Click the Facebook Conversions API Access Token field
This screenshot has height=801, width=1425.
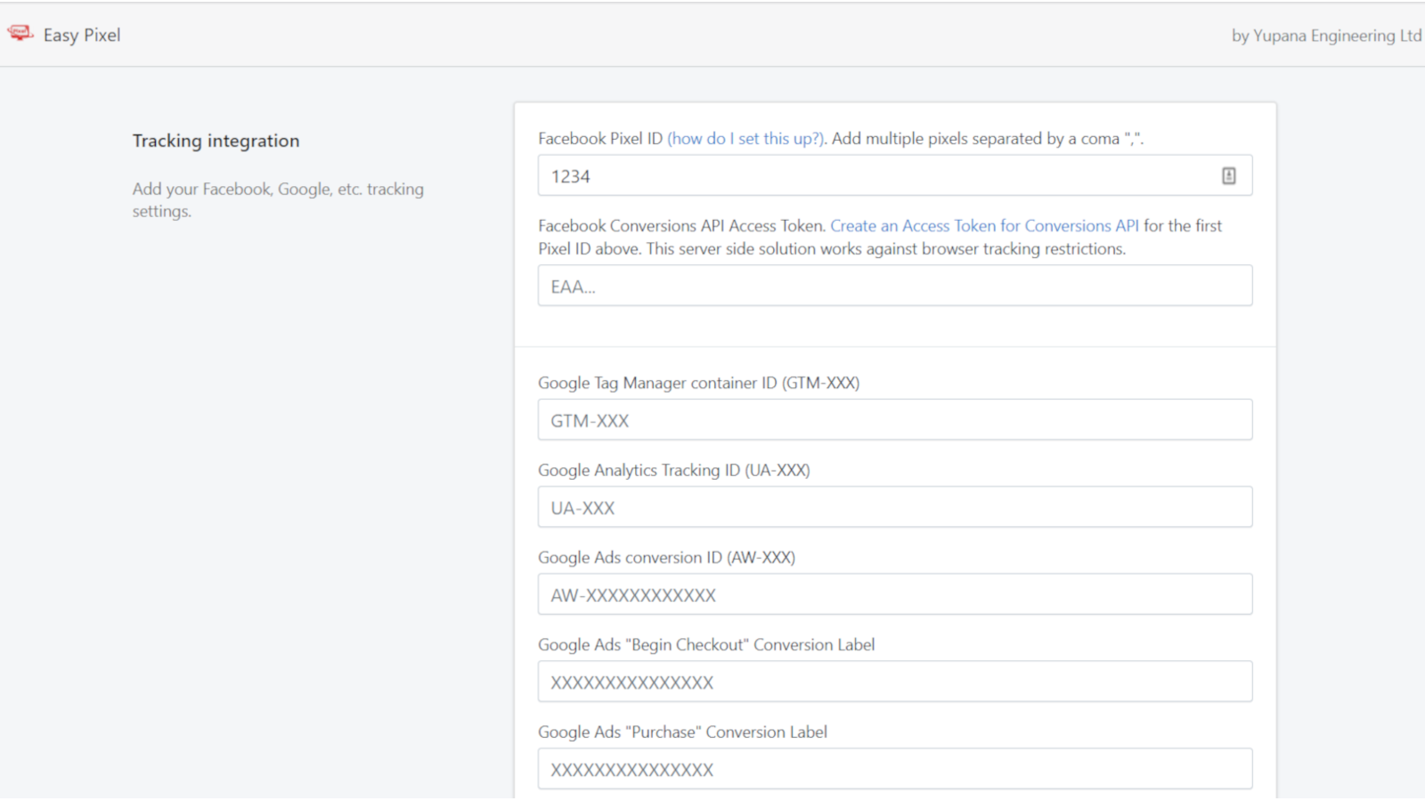pos(894,286)
